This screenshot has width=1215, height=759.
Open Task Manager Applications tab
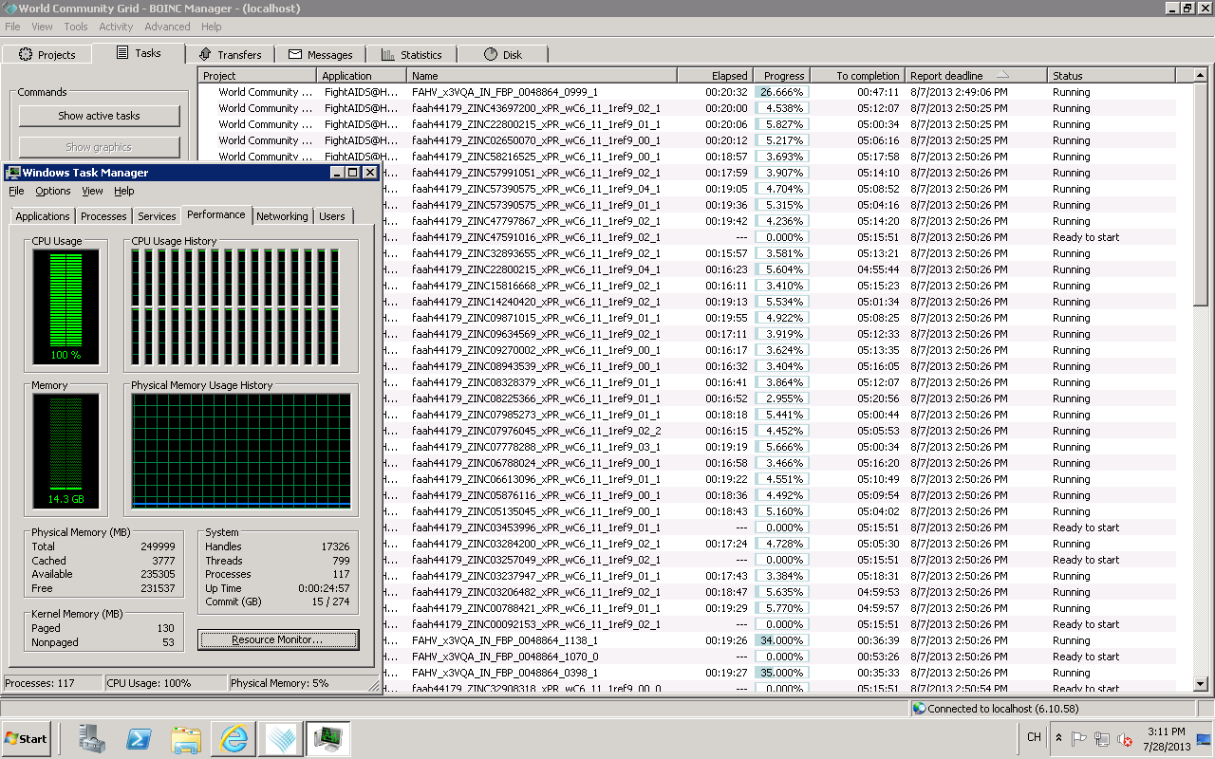pos(43,216)
